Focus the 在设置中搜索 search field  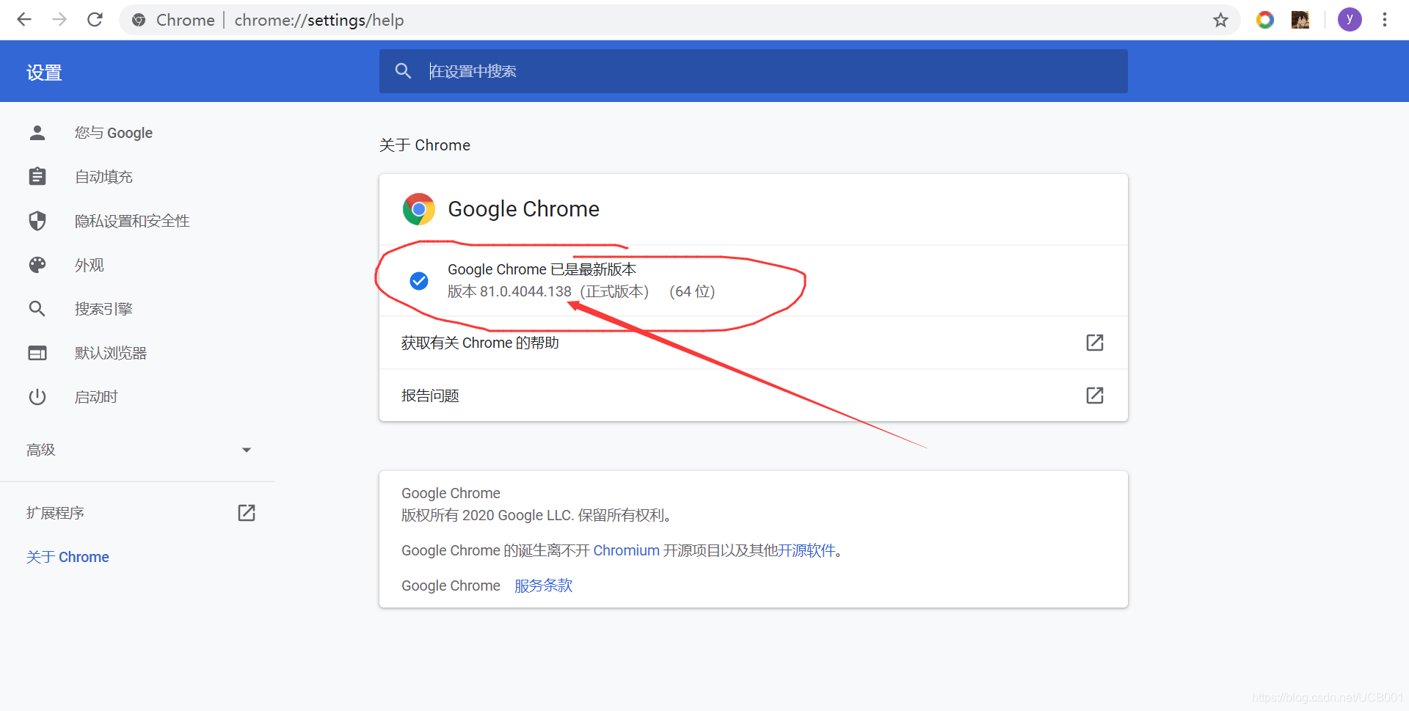coord(754,71)
